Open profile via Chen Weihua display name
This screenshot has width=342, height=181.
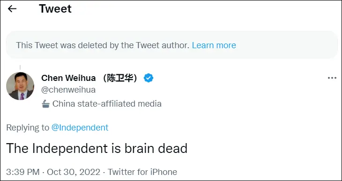(x=68, y=78)
